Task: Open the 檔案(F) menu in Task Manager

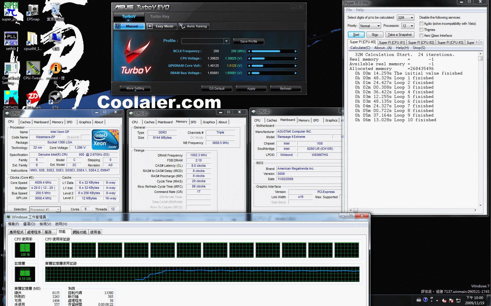Action: 13,224
